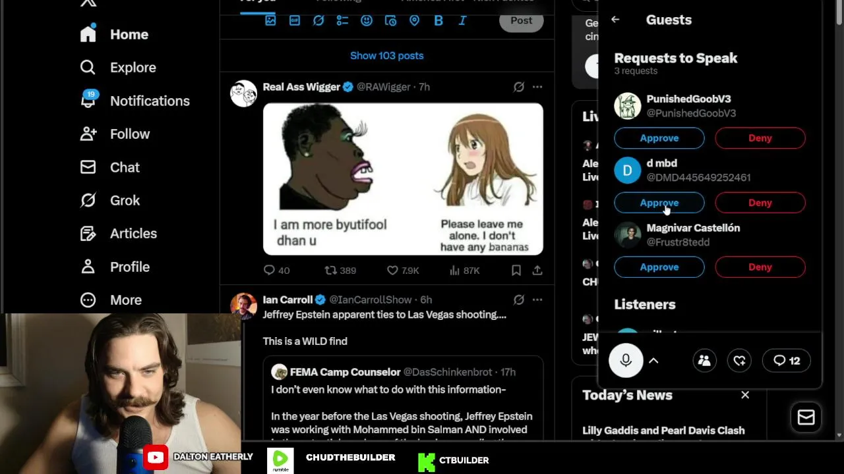Viewport: 844px width, 474px height.
Task: Open Profile from the sidebar
Action: [x=115, y=267]
